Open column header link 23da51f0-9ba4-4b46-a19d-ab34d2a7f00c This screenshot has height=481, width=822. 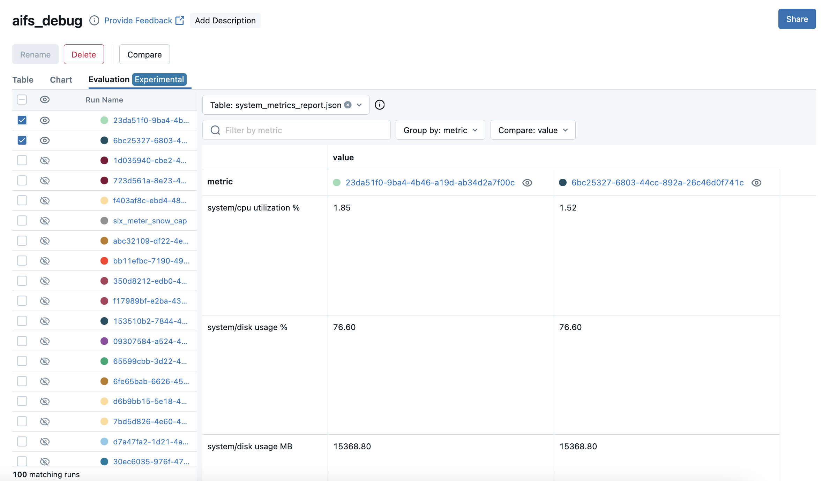click(430, 183)
